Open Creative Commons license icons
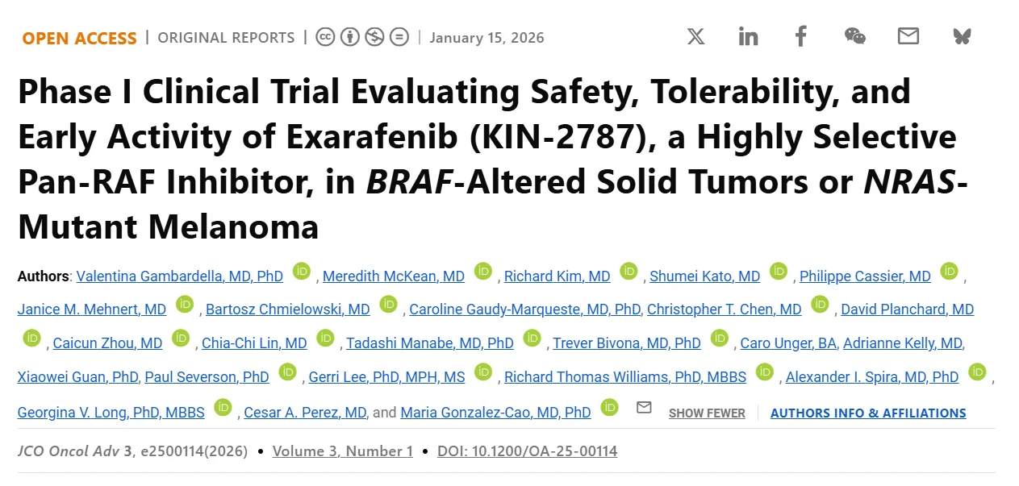1019x486 pixels. [x=362, y=37]
